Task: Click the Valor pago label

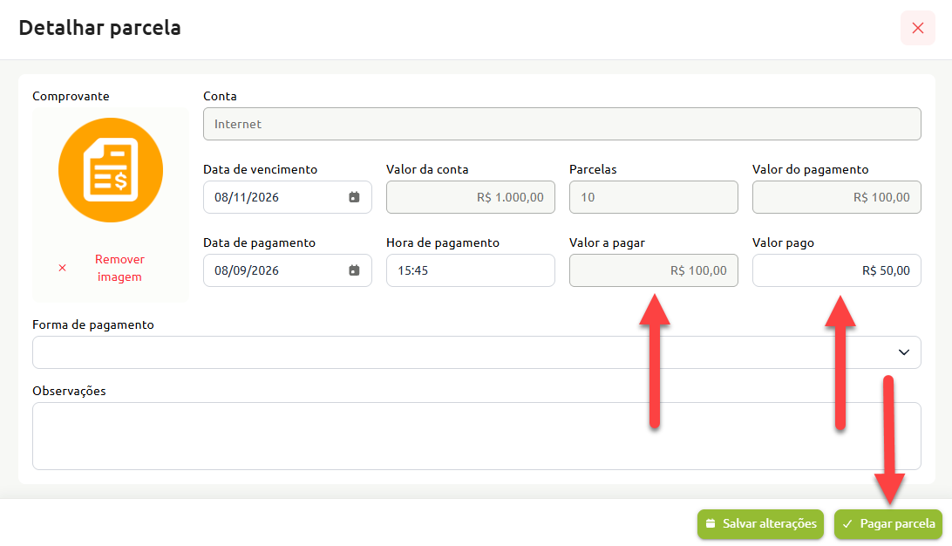Action: click(783, 243)
